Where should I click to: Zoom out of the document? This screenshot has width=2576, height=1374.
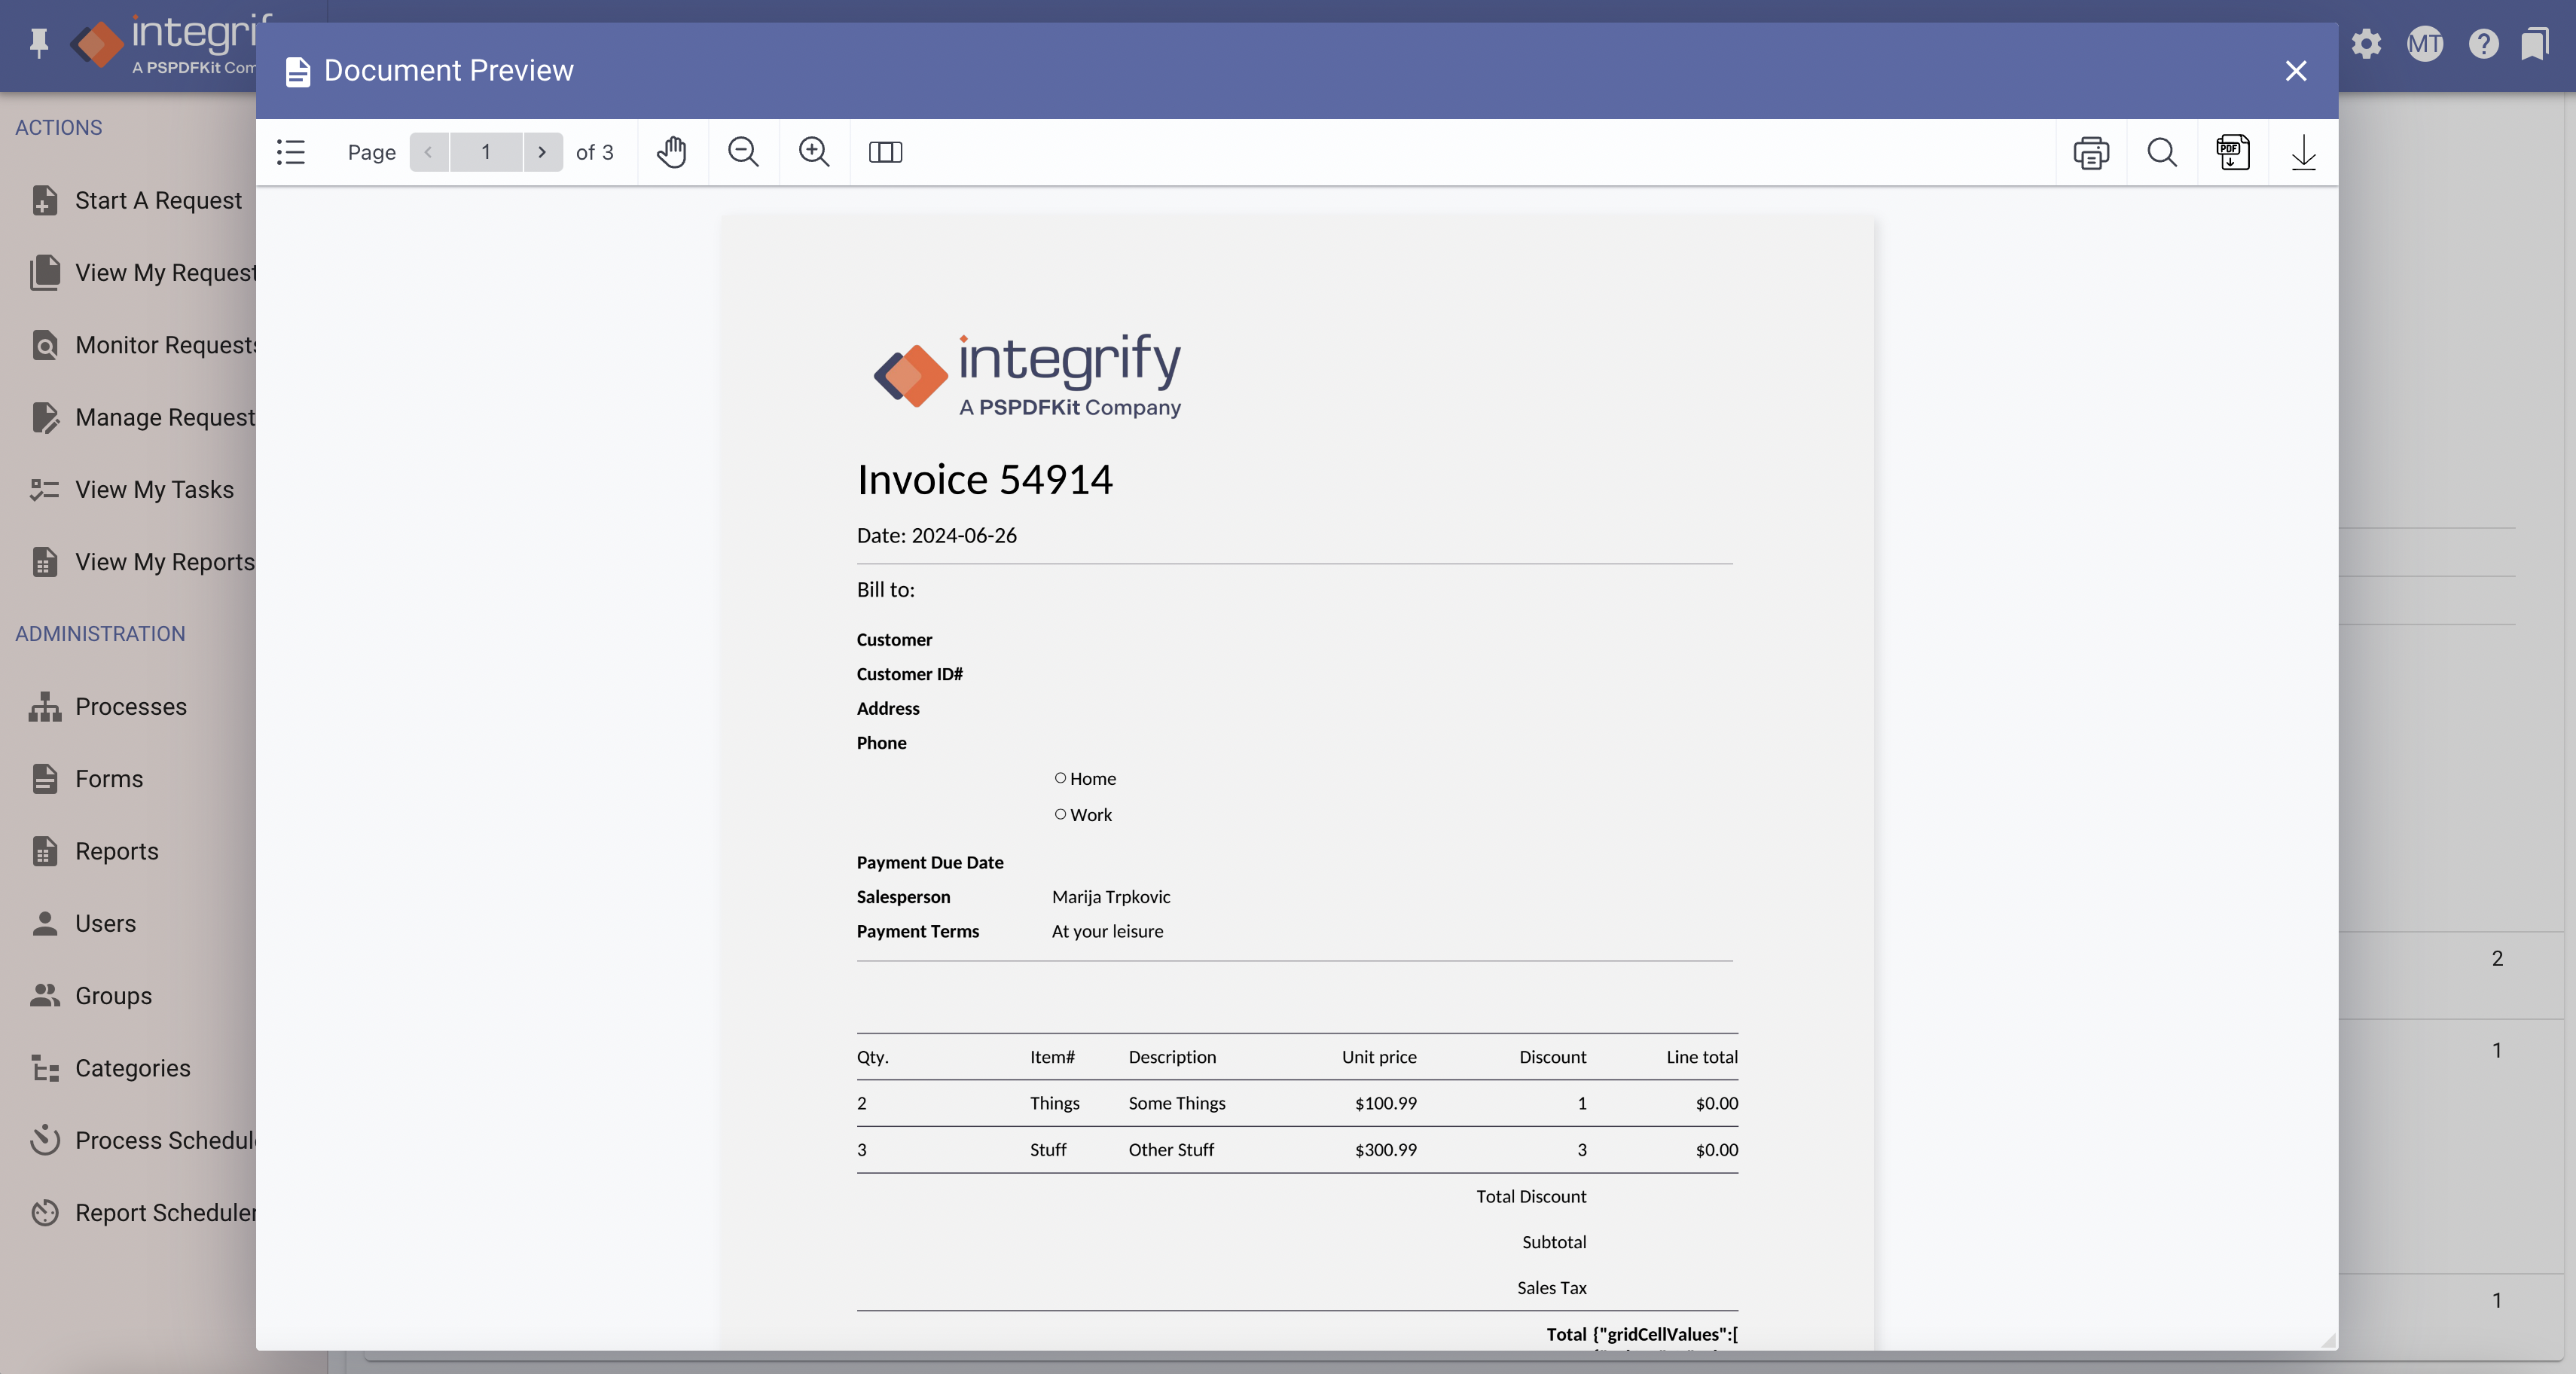pos(743,152)
